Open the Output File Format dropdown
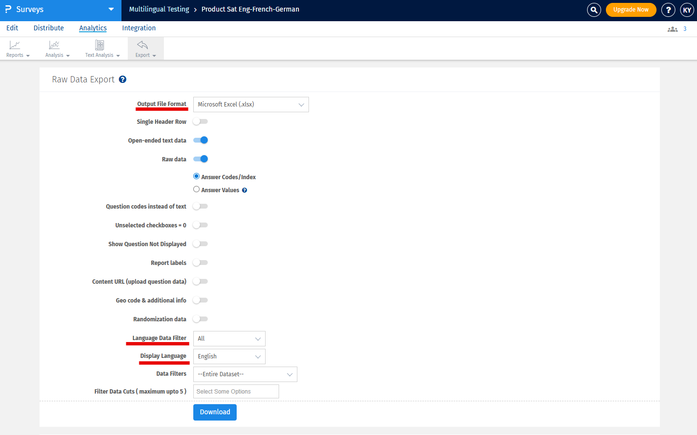 click(251, 104)
